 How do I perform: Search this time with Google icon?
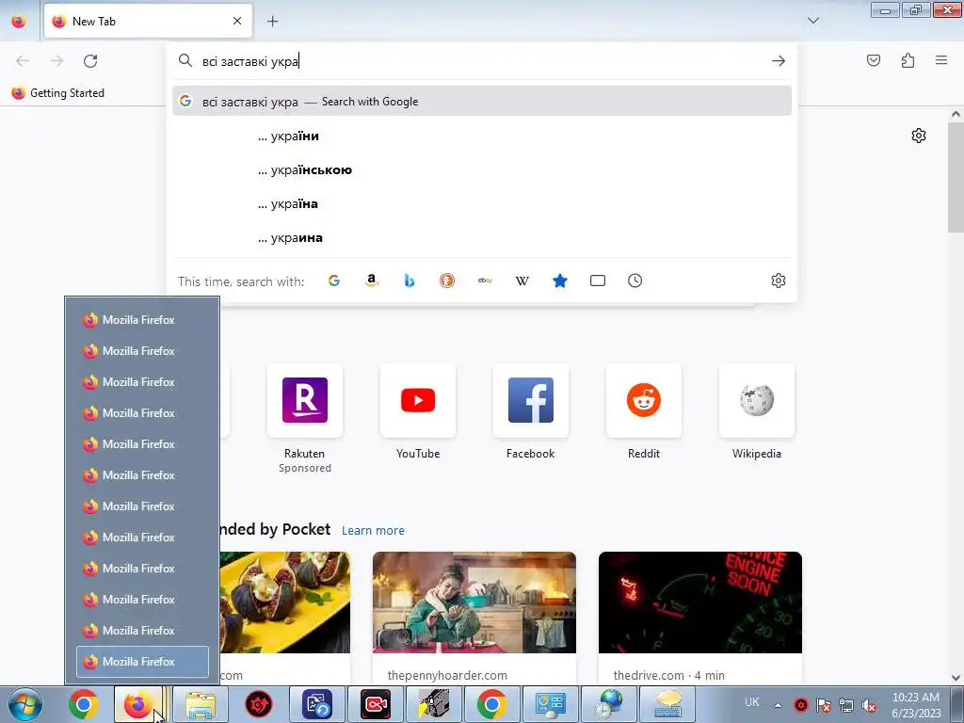[334, 281]
